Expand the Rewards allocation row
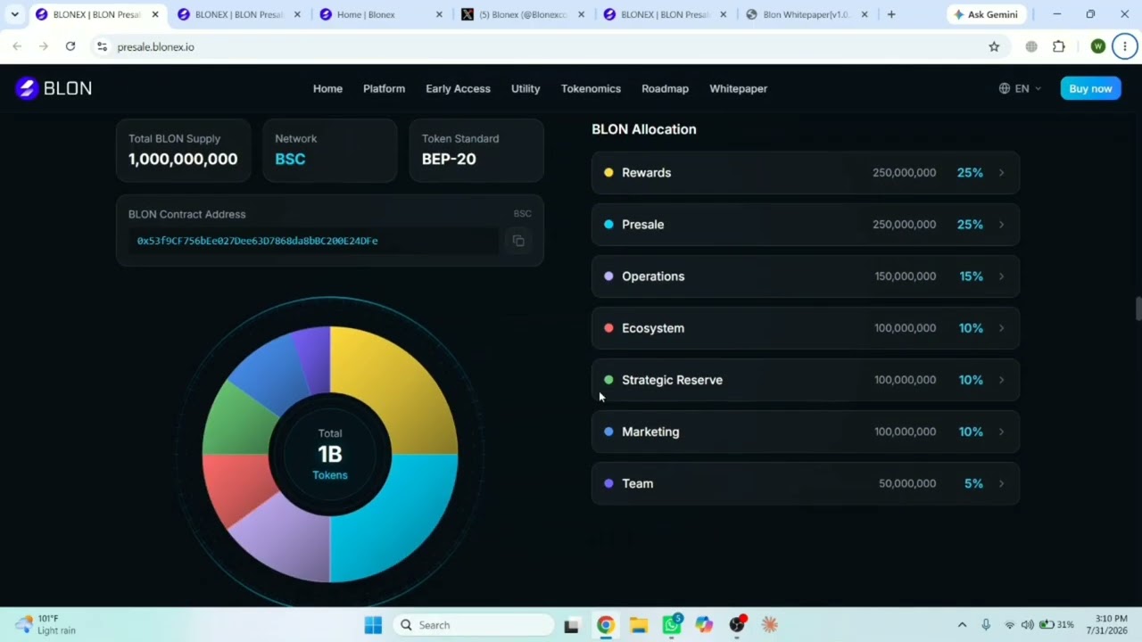1142x642 pixels. click(805, 173)
